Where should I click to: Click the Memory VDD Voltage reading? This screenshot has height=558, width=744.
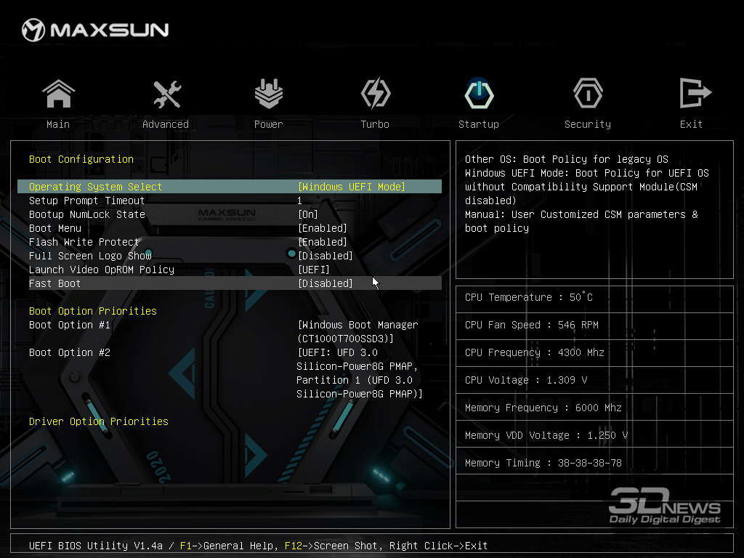[546, 435]
